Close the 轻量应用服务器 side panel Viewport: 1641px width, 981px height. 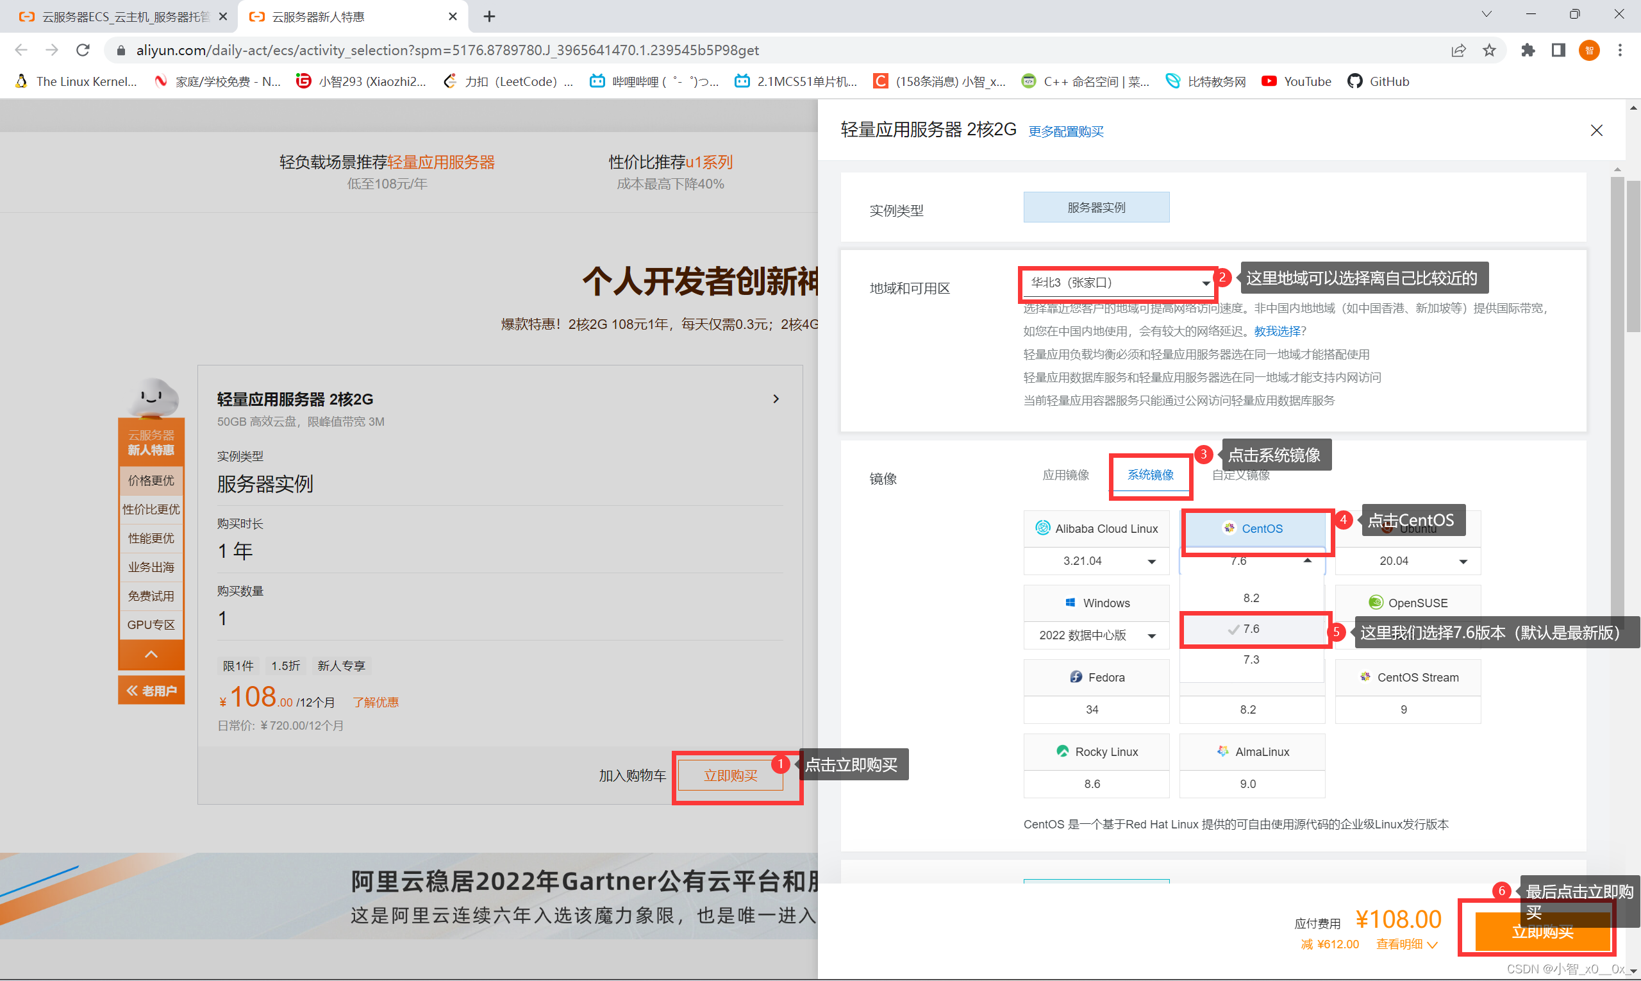[x=1596, y=130]
